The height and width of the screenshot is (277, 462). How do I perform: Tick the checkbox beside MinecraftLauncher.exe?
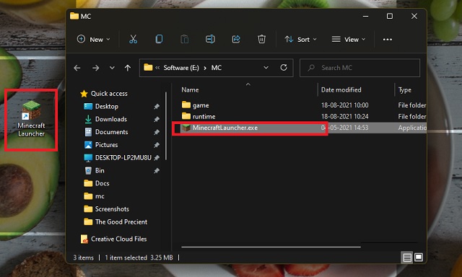(178, 128)
